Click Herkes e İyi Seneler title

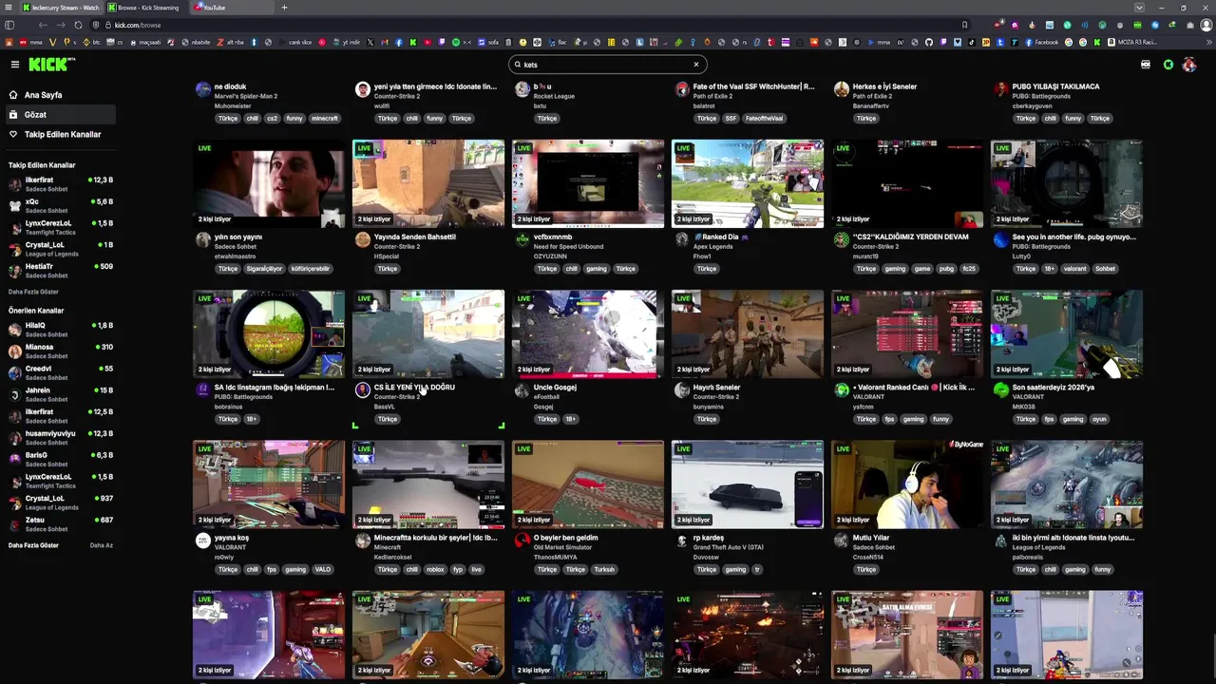point(884,86)
